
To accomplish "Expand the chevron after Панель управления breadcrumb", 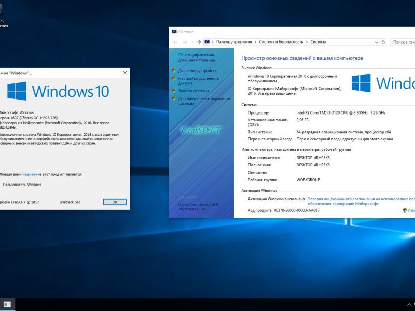I will [255, 42].
